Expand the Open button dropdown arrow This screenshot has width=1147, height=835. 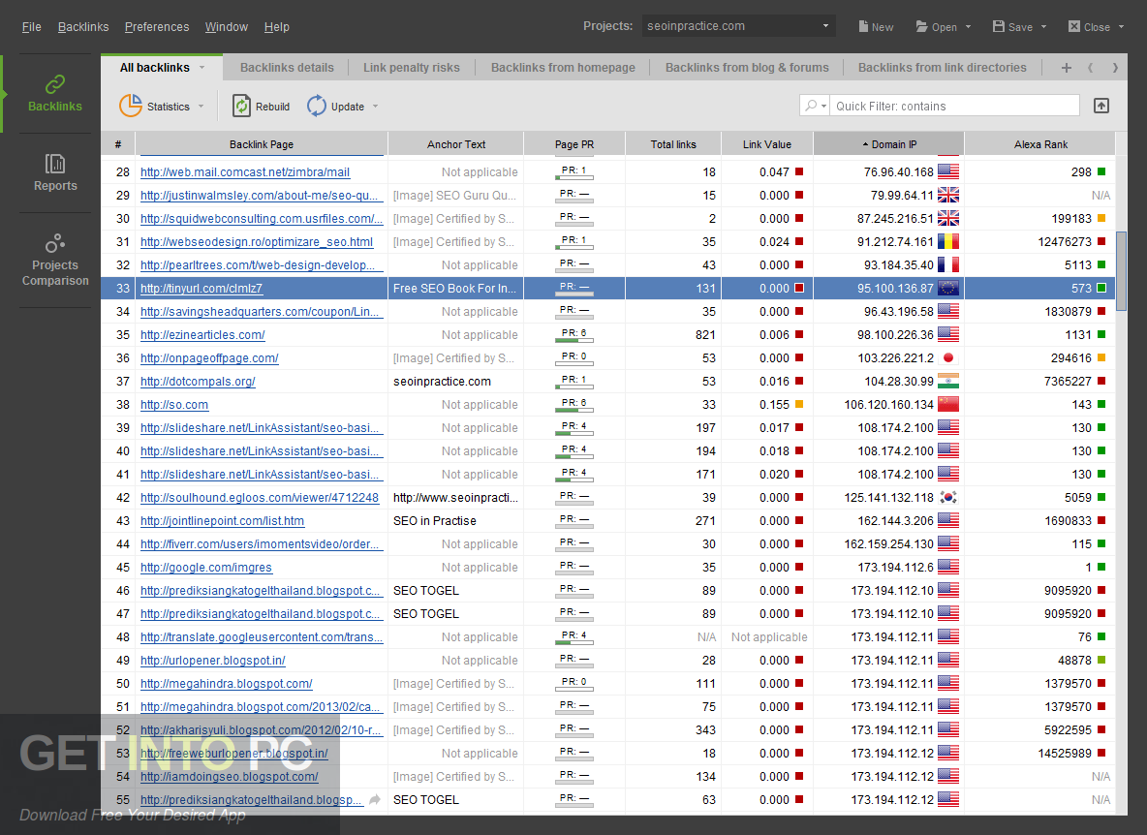pyautogui.click(x=968, y=27)
